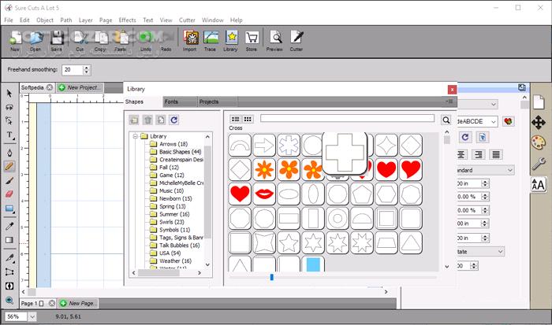Open the text AA panel icon
Screen dimensions: 552x325
(x=539, y=184)
